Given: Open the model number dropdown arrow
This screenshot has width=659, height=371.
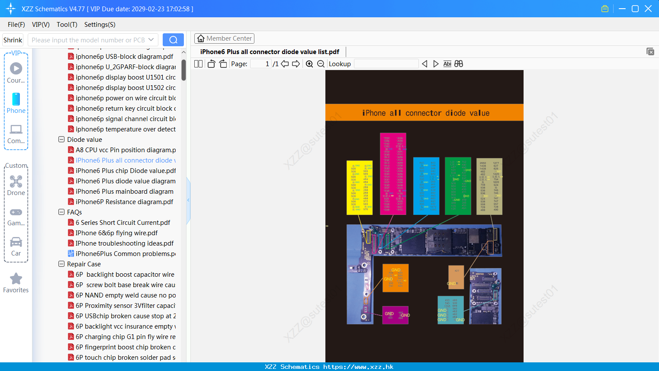Looking at the screenshot, I should (x=151, y=40).
